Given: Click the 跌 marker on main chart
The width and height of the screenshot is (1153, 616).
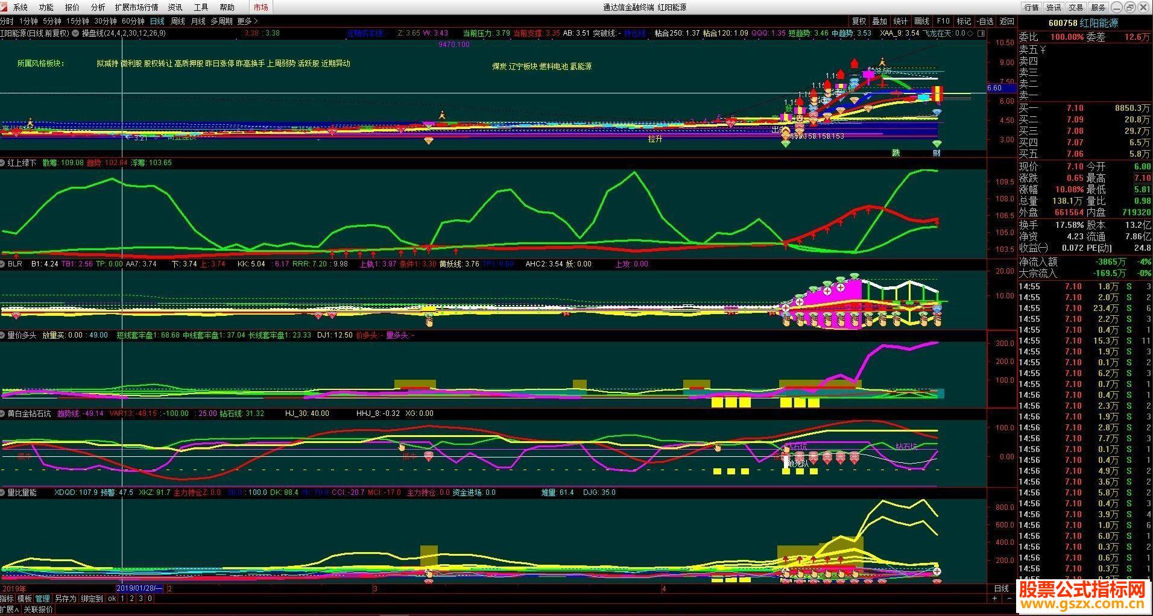Looking at the screenshot, I should coord(896,153).
